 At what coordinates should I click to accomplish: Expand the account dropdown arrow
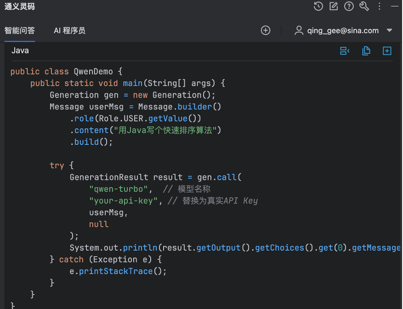pyautogui.click(x=390, y=30)
